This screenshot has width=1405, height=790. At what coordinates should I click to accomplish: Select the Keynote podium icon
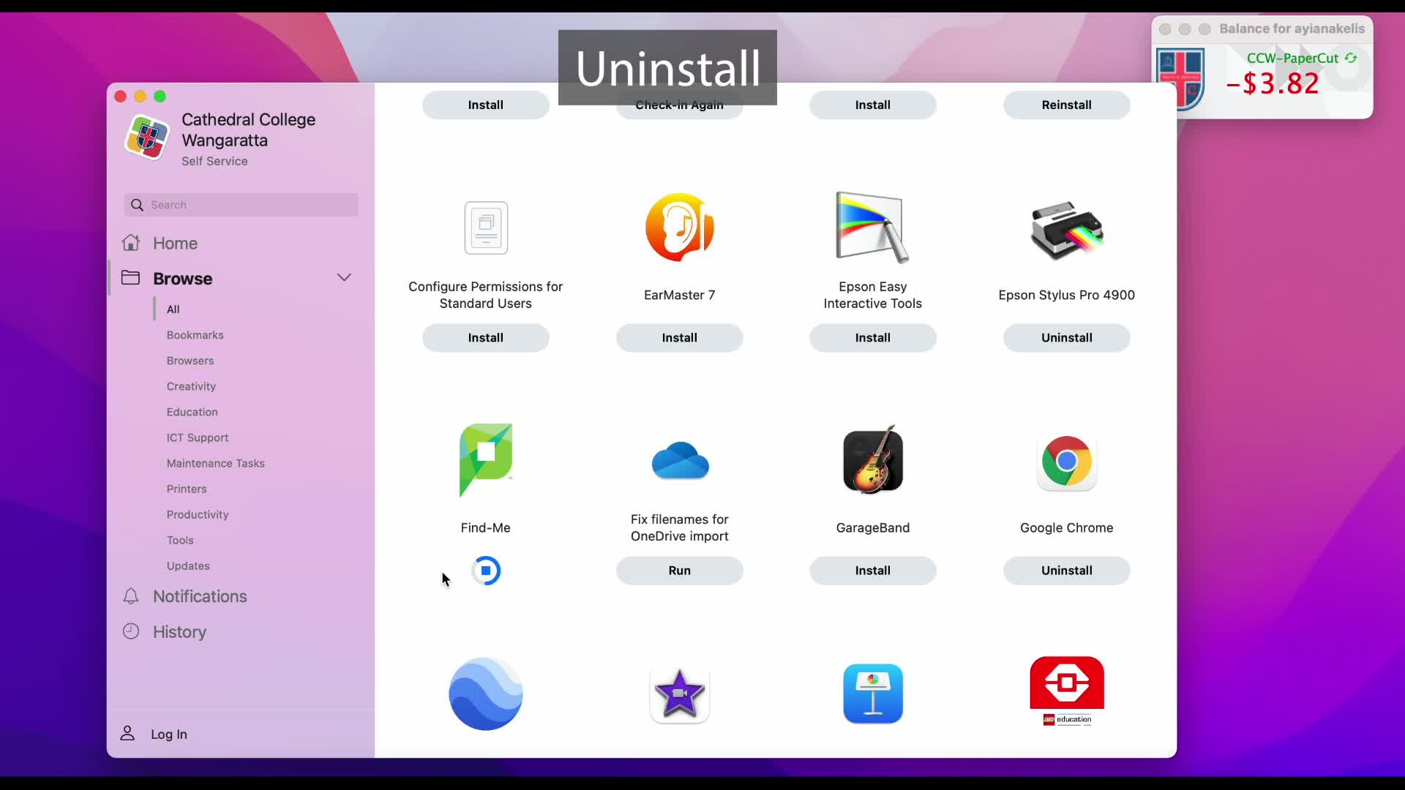click(x=872, y=693)
